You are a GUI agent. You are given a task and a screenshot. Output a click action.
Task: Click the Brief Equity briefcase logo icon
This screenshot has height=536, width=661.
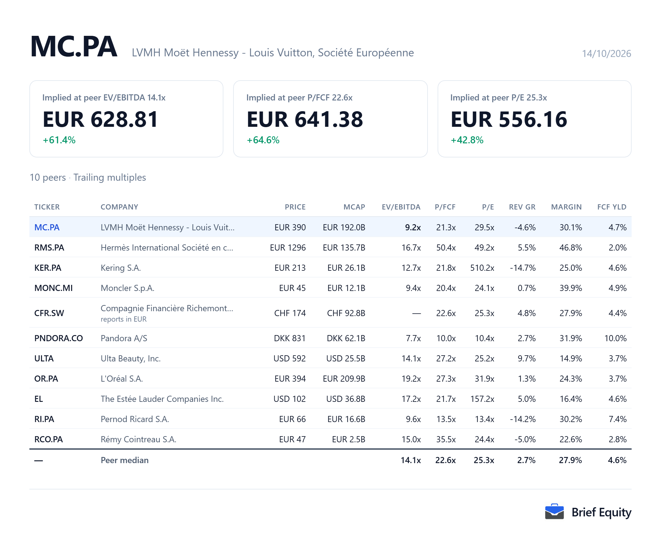click(x=554, y=511)
